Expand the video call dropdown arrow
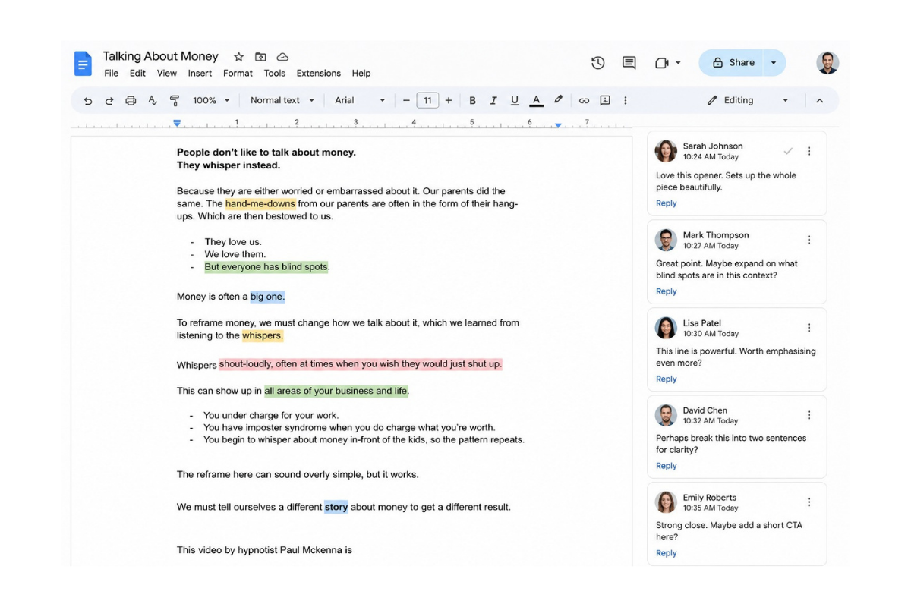 (678, 63)
